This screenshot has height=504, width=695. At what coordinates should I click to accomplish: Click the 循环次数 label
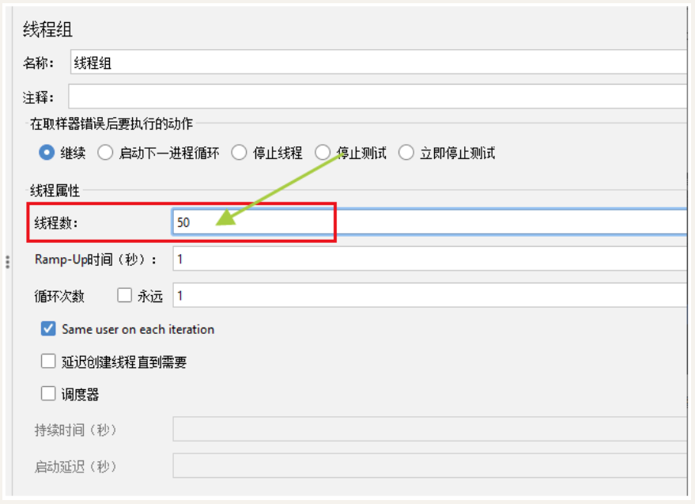click(x=59, y=296)
